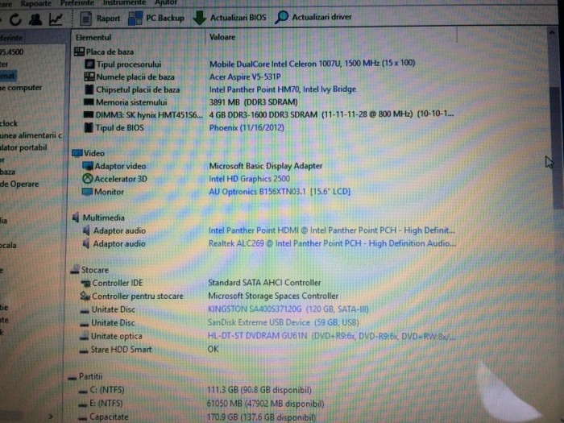Click the Valoare column header

coord(222,37)
